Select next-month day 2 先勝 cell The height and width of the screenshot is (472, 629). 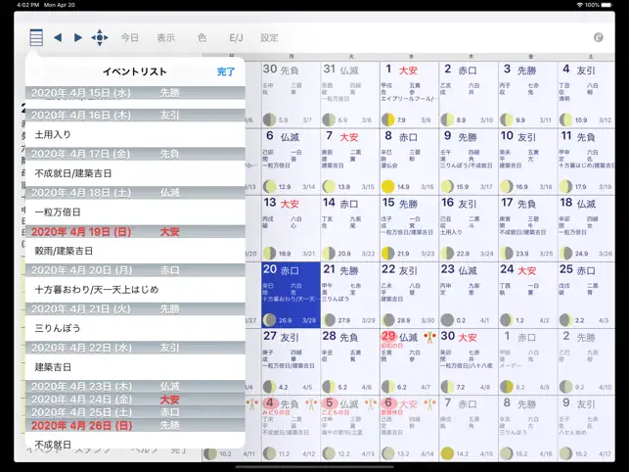[x=587, y=362]
